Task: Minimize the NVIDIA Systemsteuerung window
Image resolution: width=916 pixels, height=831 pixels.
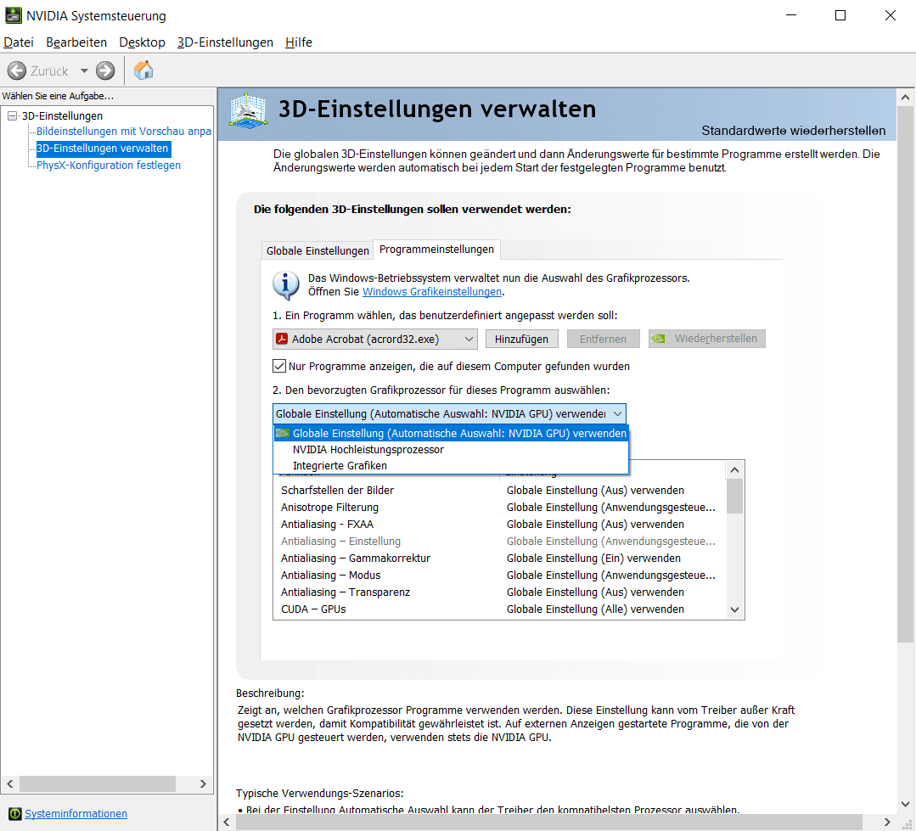Action: pos(791,16)
